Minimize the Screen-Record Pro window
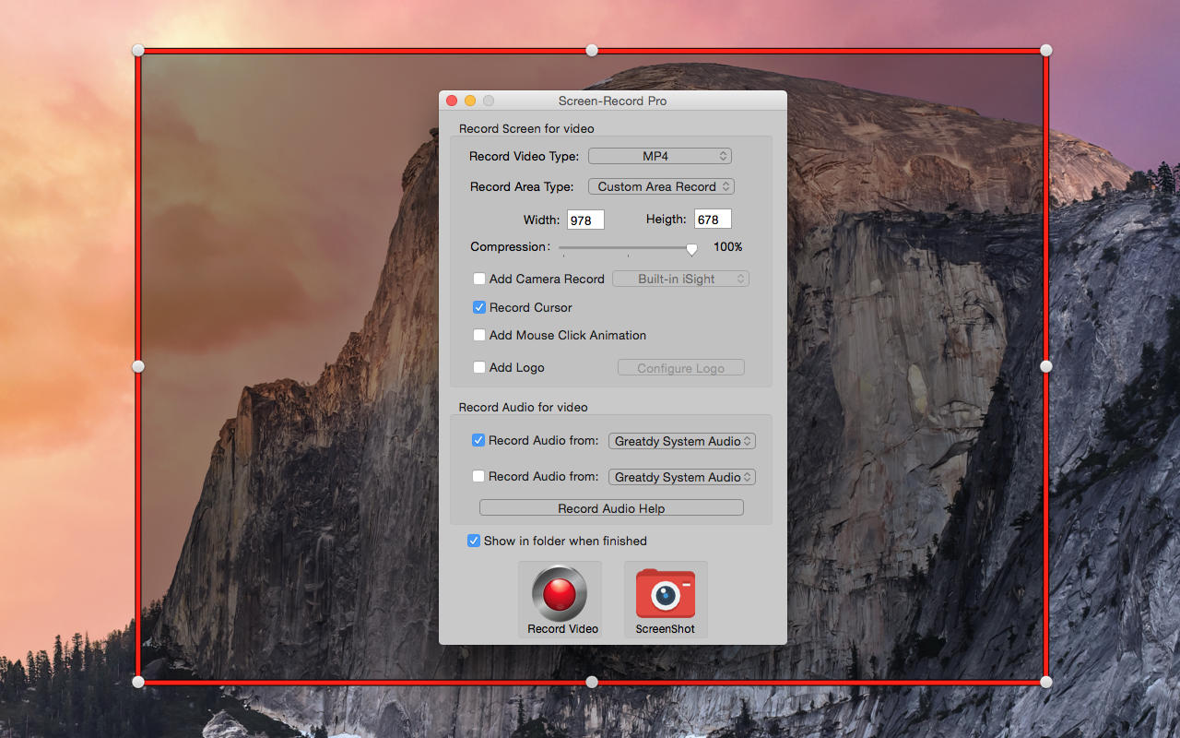Viewport: 1180px width, 738px height. coord(470,101)
